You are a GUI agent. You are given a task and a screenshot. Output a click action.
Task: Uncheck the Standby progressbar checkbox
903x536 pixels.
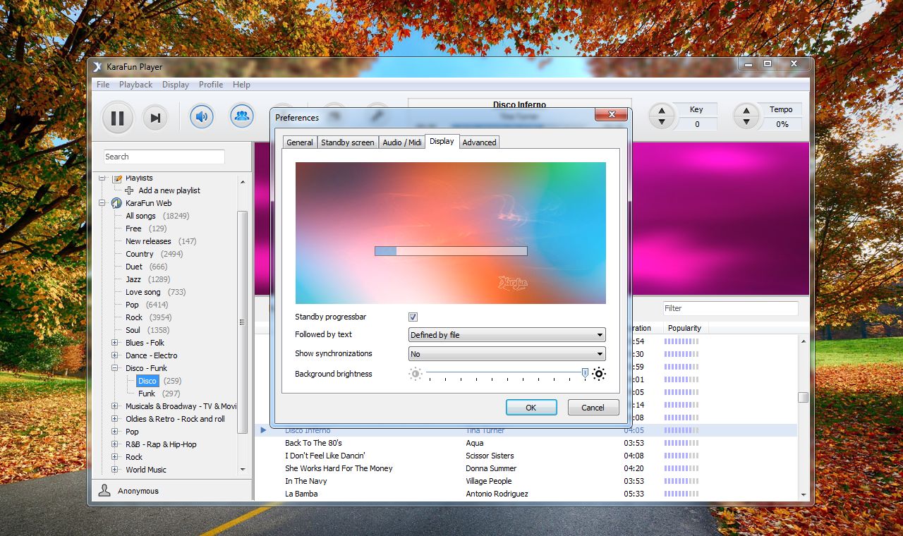(413, 317)
